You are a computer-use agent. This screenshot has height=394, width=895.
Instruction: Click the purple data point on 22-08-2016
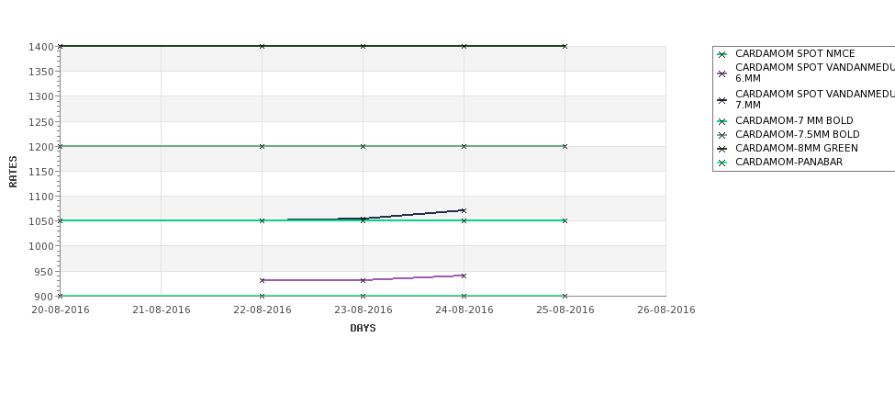click(262, 280)
